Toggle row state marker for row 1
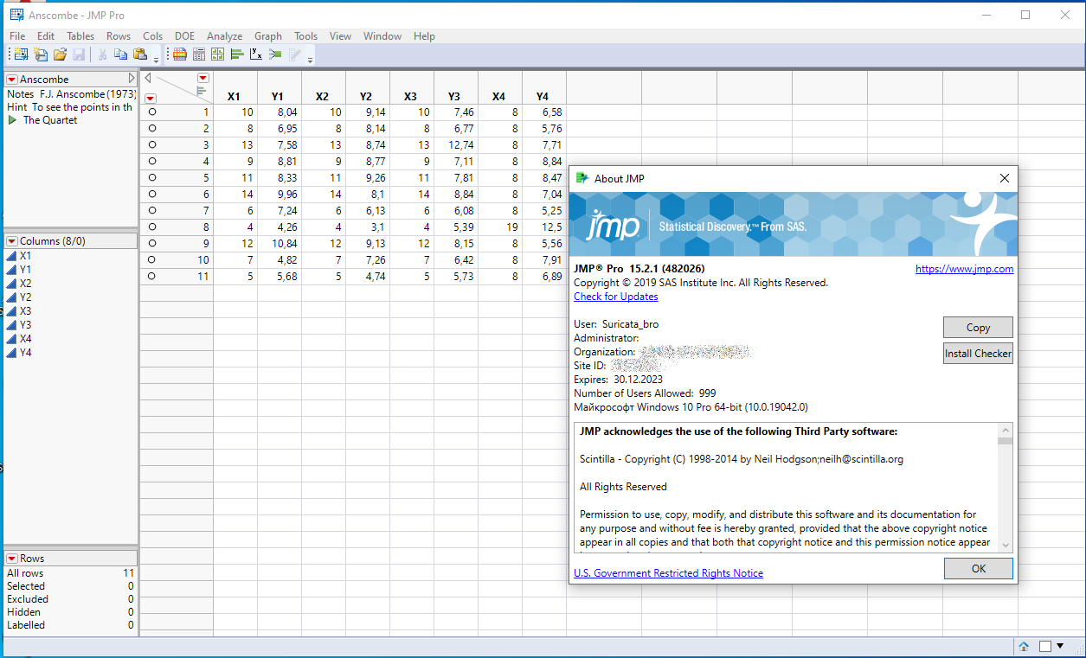The image size is (1086, 658). 151,112
